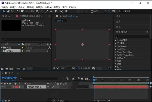This screenshot has width=152, height=102.
Task: Open the 编辑(E) menu
Action: pyautogui.click(x=13, y=7)
